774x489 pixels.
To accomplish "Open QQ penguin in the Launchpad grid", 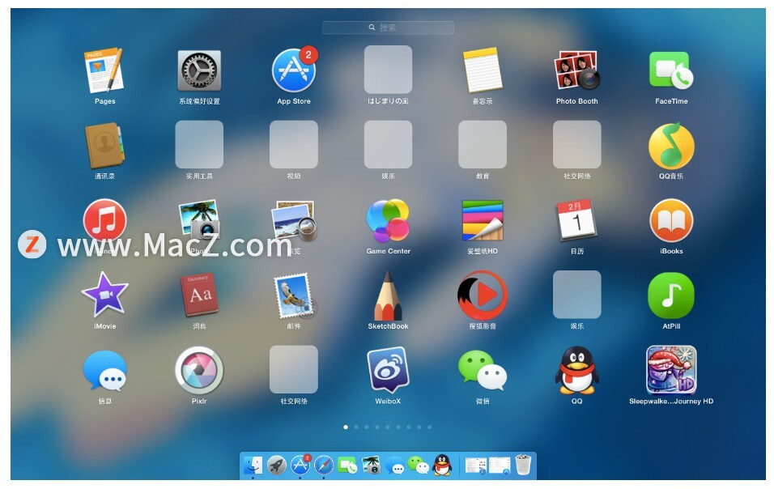I will [576, 370].
